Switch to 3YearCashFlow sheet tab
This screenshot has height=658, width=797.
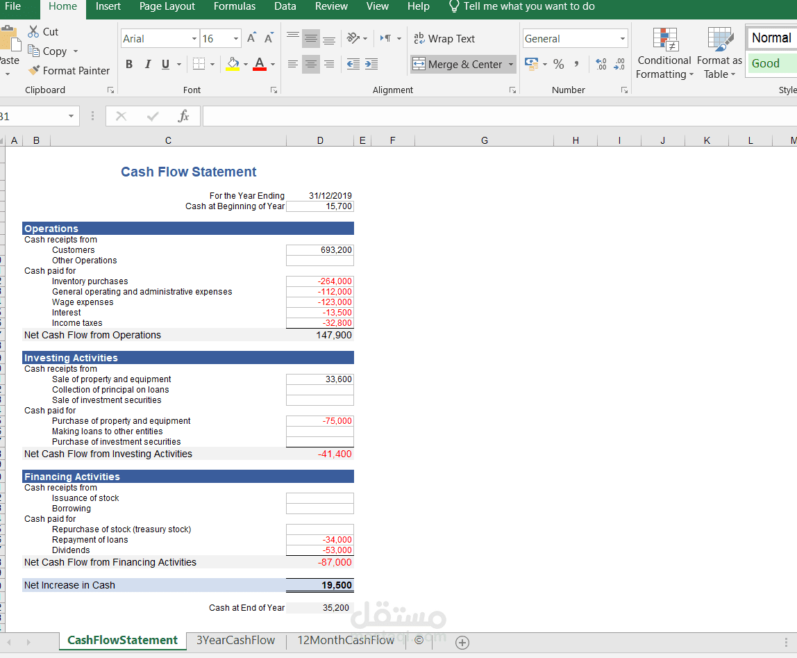236,640
